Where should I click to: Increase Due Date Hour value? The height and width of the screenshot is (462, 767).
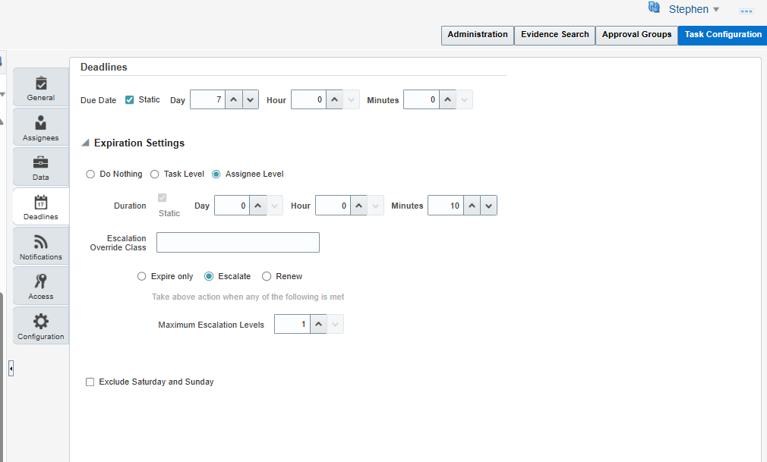point(335,99)
